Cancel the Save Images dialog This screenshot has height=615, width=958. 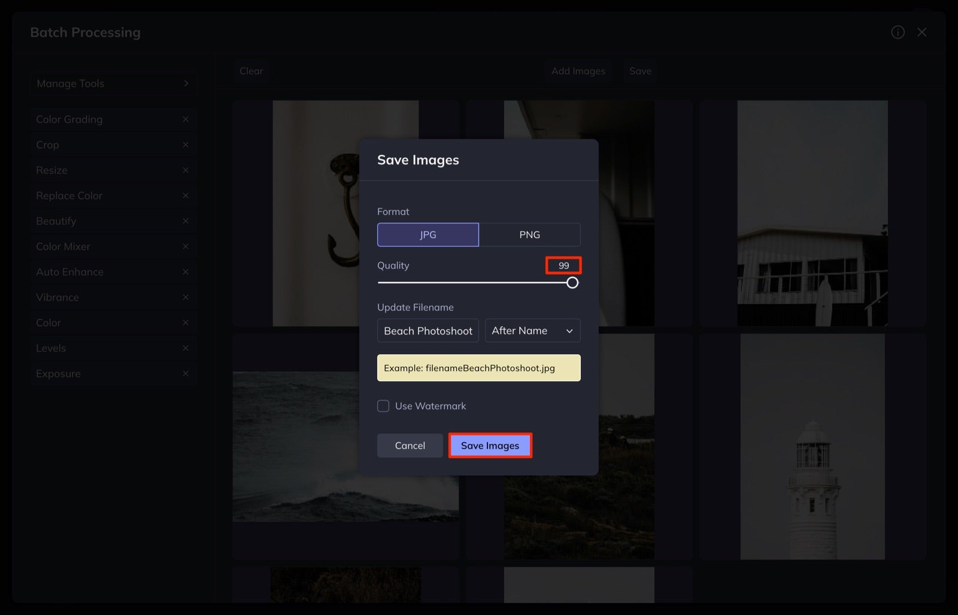click(x=410, y=445)
